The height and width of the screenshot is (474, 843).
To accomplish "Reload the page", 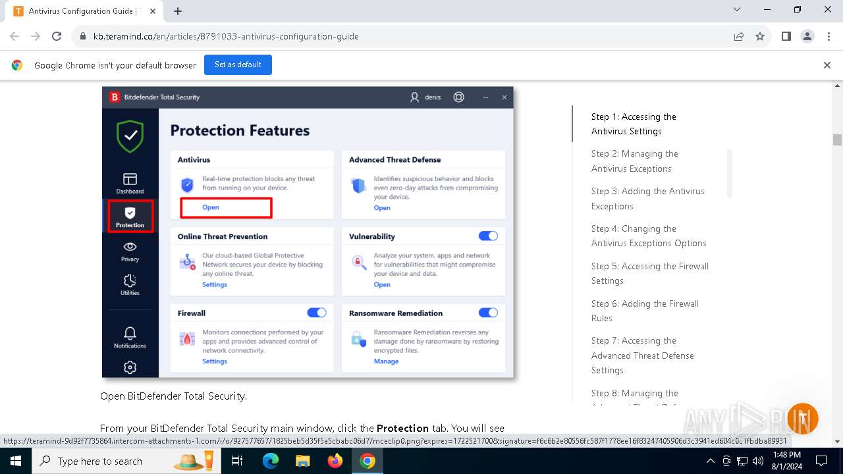I will 57,36.
